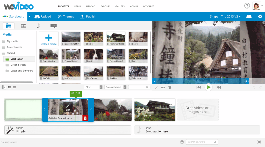The height and width of the screenshot is (147, 265).
Task: Open the ADMIN tab
Action: [134, 6]
